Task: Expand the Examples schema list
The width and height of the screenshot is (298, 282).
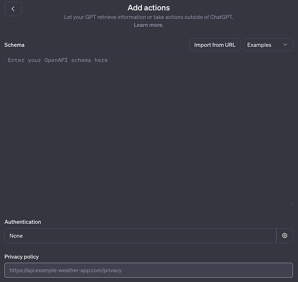Action: pyautogui.click(x=268, y=45)
